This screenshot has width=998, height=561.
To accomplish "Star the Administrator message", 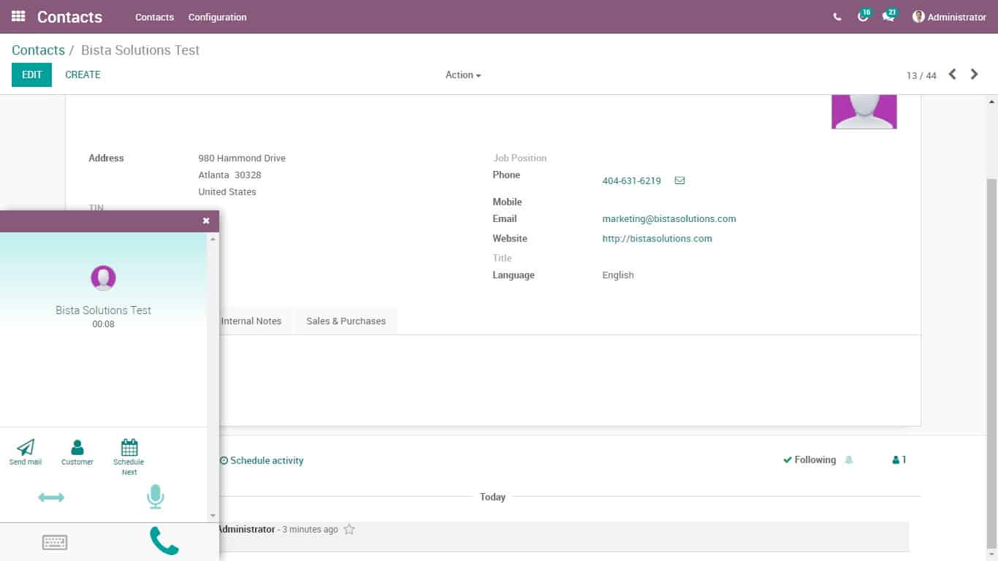I will click(349, 530).
